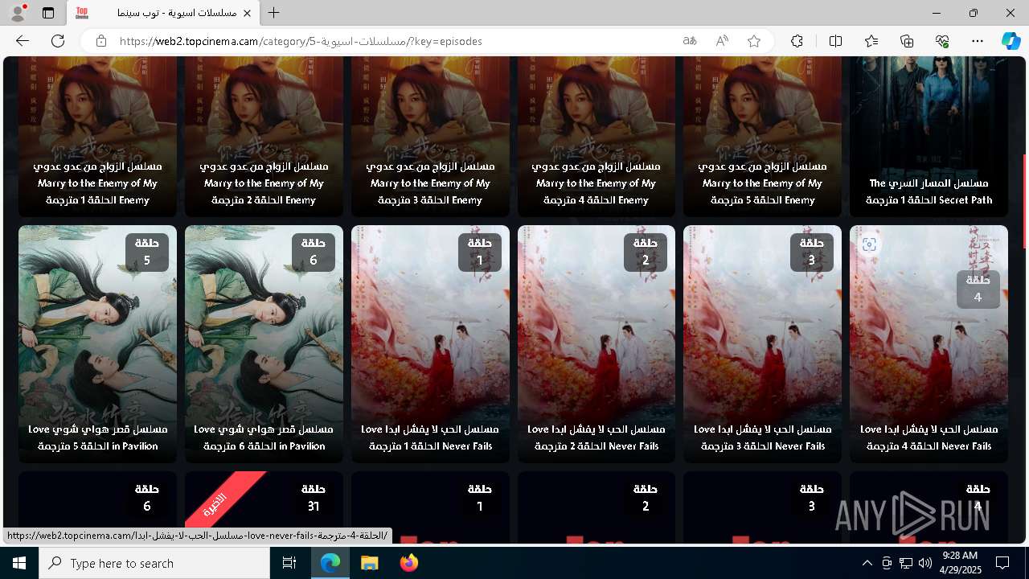Show hidden system tray icons
The image size is (1029, 579).
pyautogui.click(x=867, y=563)
